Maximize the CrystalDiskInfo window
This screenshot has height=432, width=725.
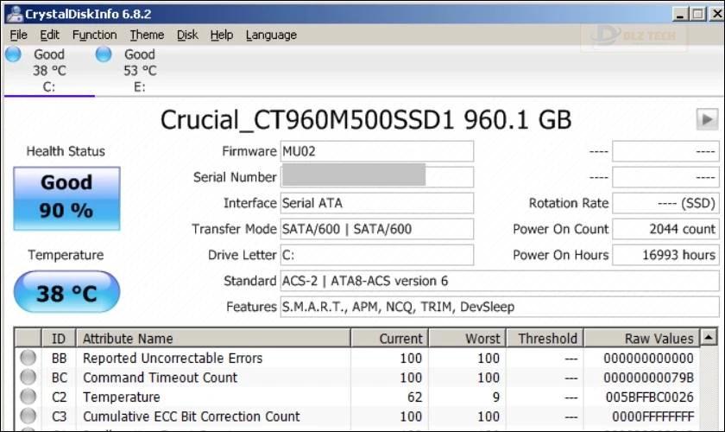pos(697,14)
